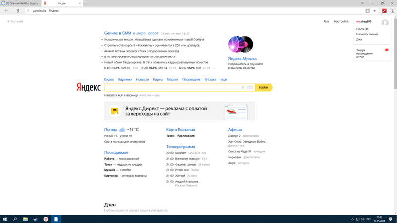Close the Яндекс tab

click(x=80, y=3)
